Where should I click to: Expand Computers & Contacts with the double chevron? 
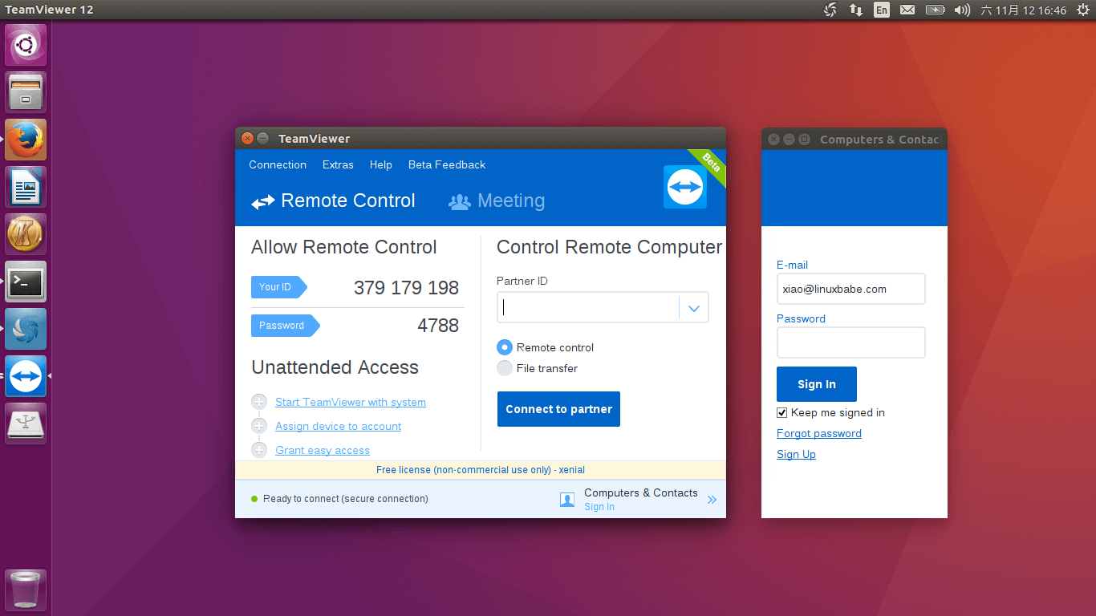point(712,500)
